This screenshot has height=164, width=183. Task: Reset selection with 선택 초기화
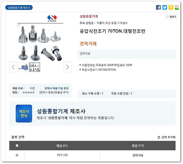(166, 137)
